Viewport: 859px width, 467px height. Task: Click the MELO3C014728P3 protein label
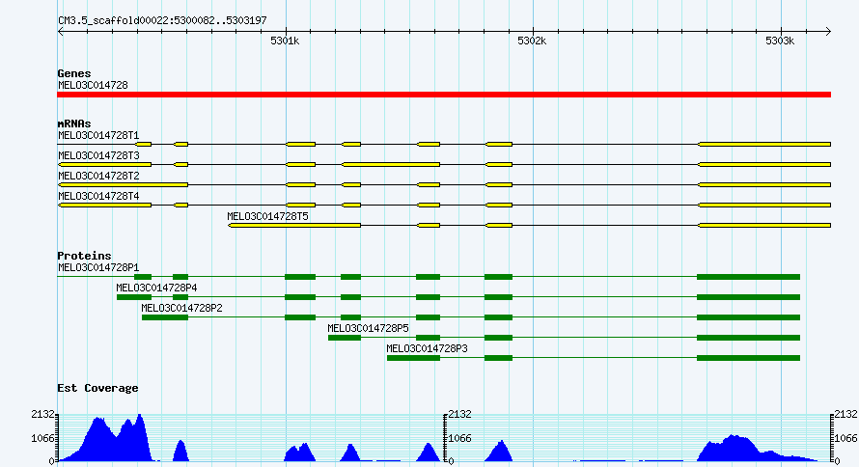pyautogui.click(x=427, y=348)
